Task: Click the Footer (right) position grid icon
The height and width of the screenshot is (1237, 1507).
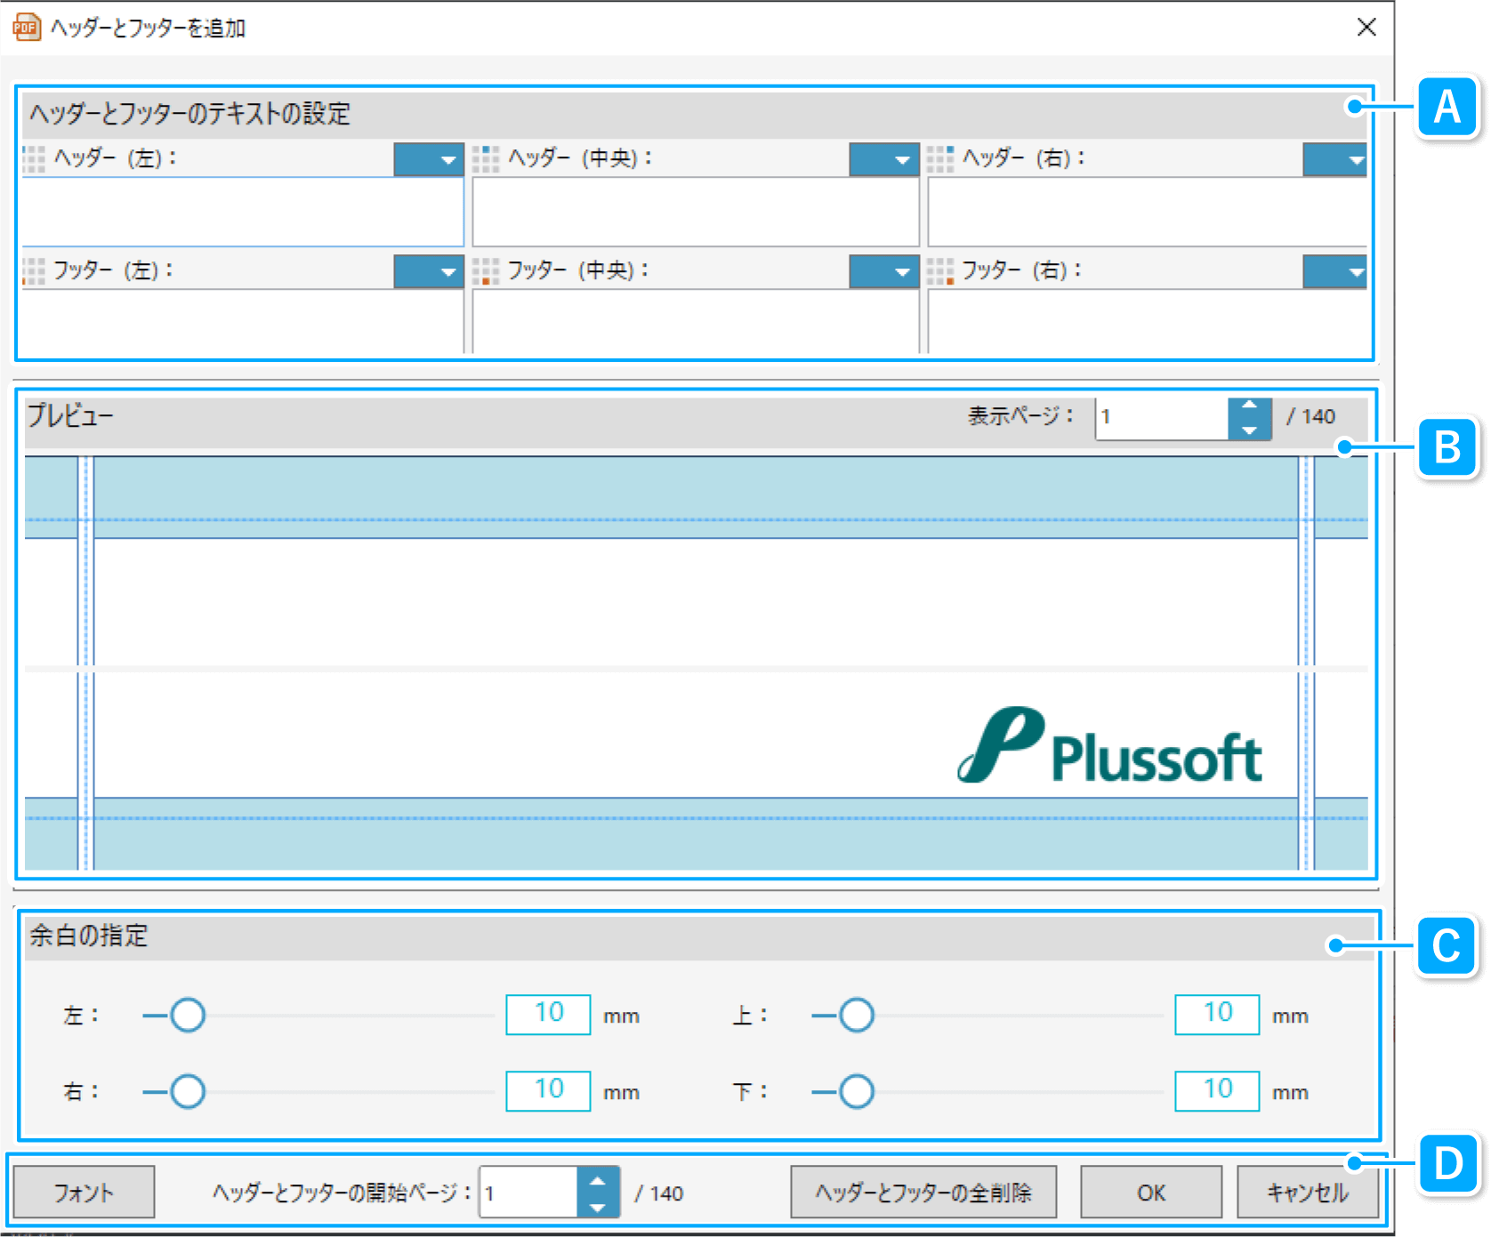Action: click(940, 271)
